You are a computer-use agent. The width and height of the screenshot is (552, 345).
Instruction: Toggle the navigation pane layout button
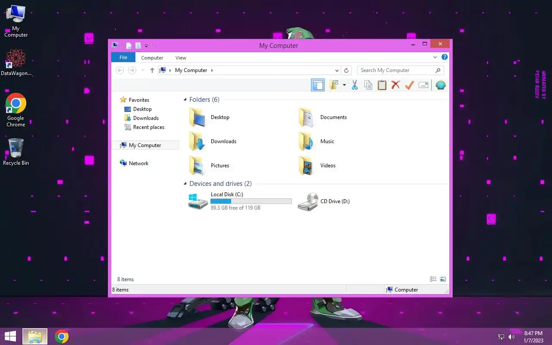click(318, 85)
